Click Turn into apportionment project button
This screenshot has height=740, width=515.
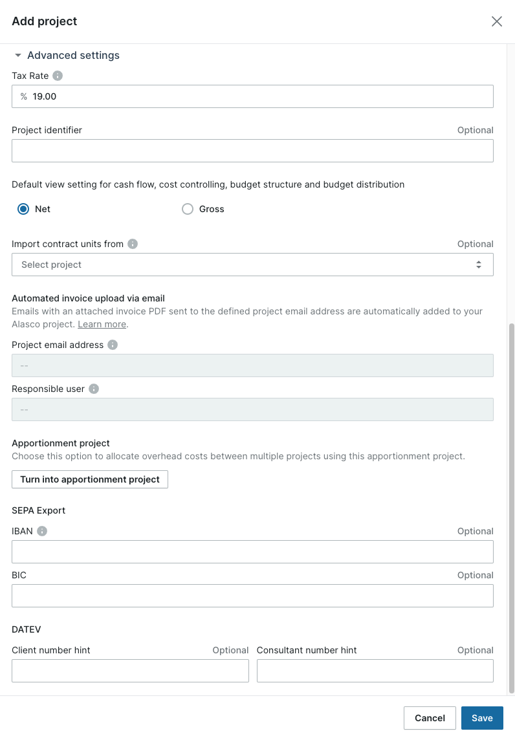coord(90,479)
